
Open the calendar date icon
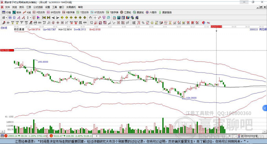click(114, 18)
